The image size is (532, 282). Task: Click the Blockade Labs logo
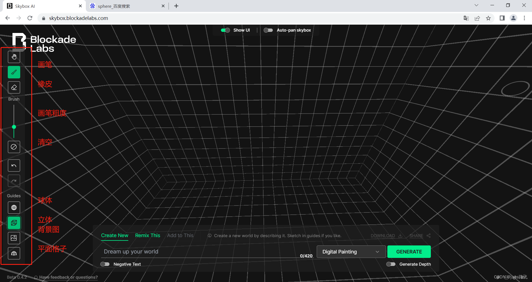(x=44, y=43)
